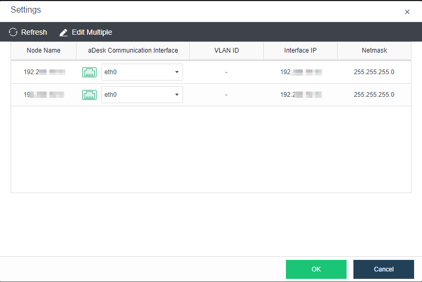Click the second row's green ethernet port icon
This screenshot has width=422, height=282.
[x=89, y=95]
